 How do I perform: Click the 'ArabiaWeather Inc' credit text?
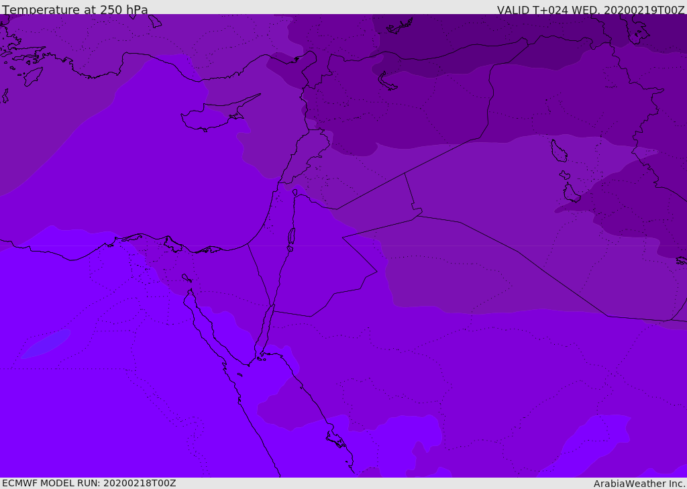coord(638,484)
